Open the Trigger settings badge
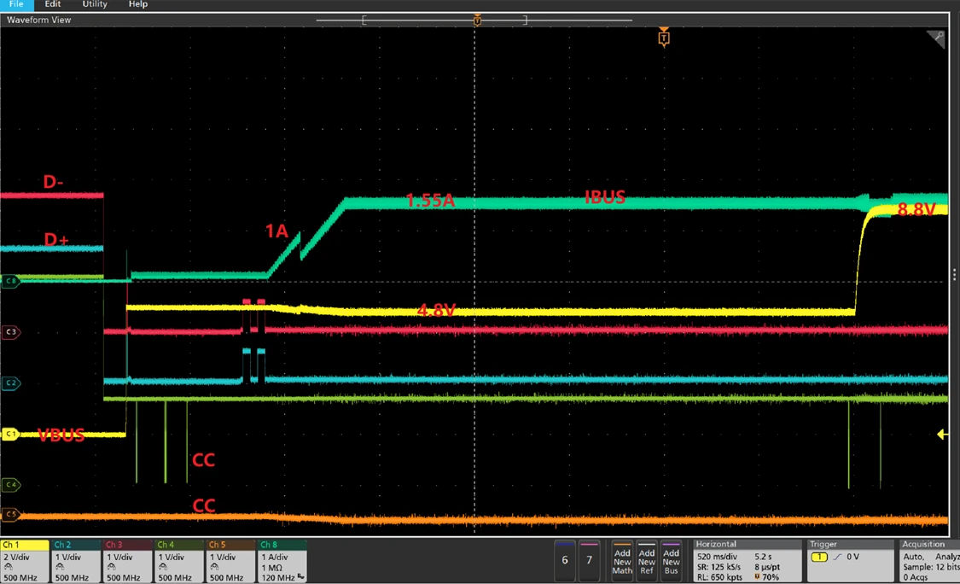This screenshot has width=960, height=584. pos(851,560)
